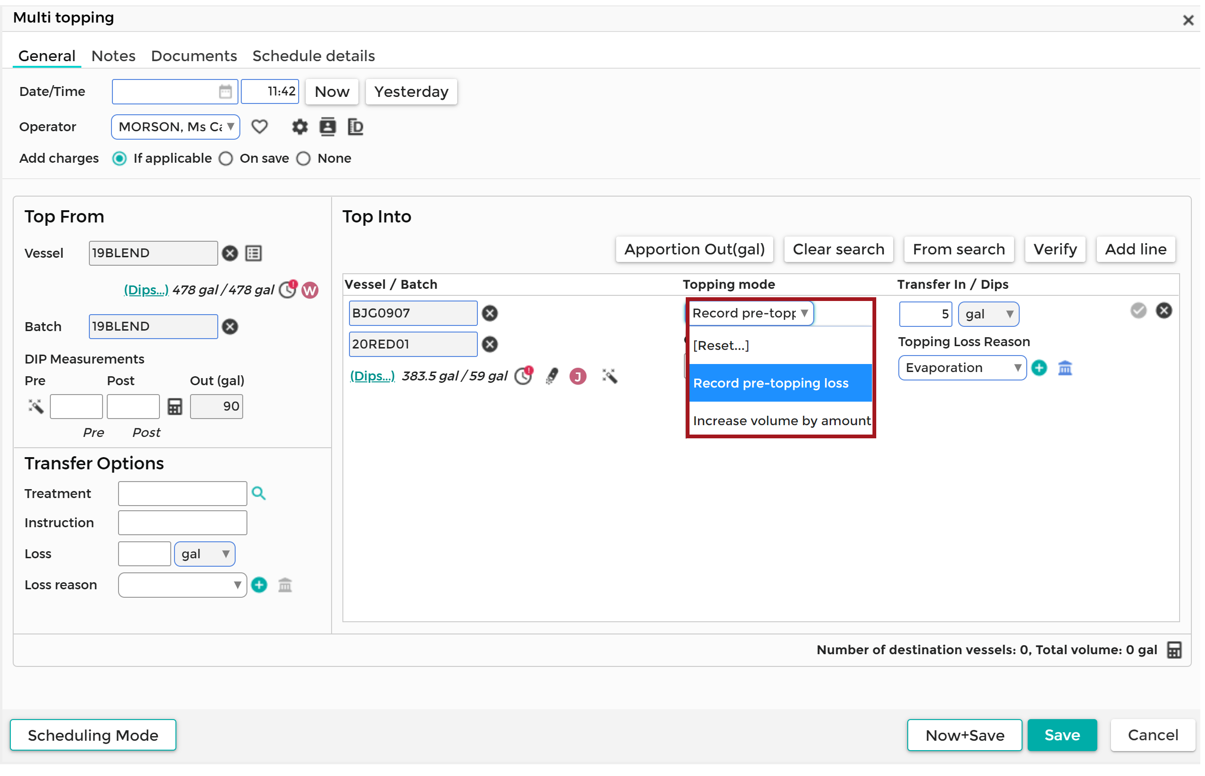Screen dimensions: 1205x776
Task: Click the document icon next to operator
Action: 357,127
